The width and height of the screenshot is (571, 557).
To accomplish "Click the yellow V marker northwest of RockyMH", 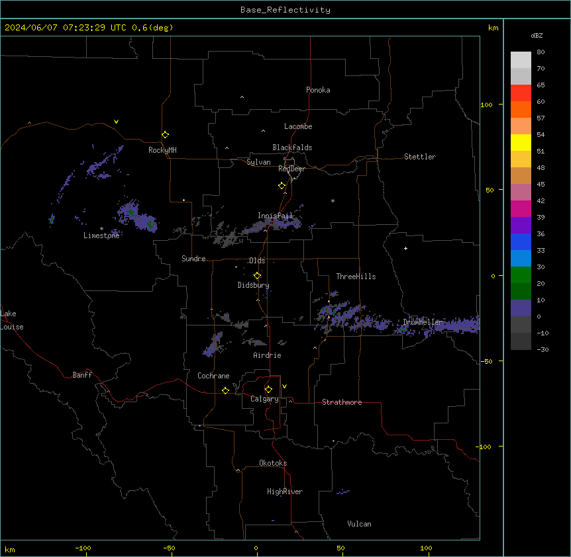I will pyautogui.click(x=116, y=122).
